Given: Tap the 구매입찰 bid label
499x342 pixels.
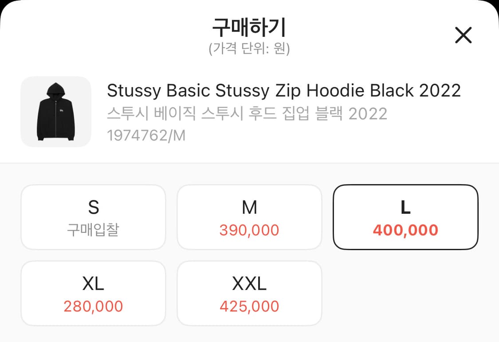Looking at the screenshot, I should [93, 230].
